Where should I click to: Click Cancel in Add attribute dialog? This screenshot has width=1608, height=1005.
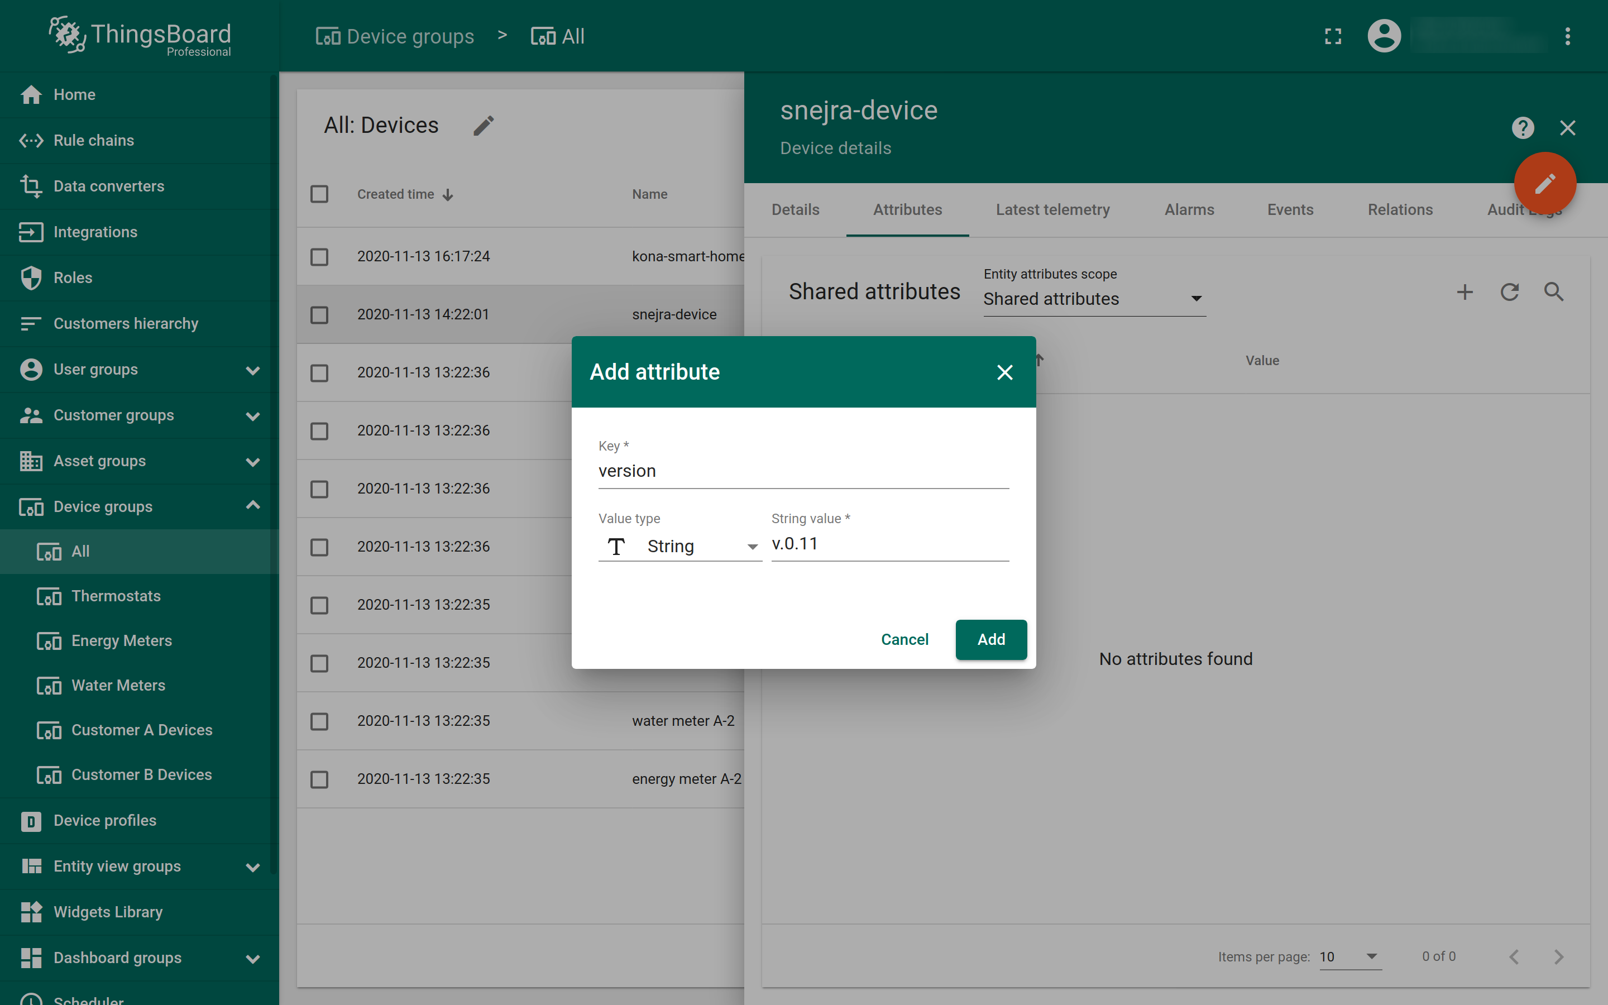point(904,639)
